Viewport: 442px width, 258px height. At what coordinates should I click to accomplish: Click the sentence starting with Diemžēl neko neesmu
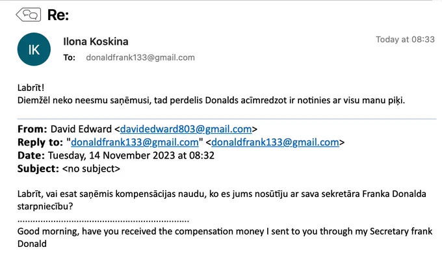[211, 100]
